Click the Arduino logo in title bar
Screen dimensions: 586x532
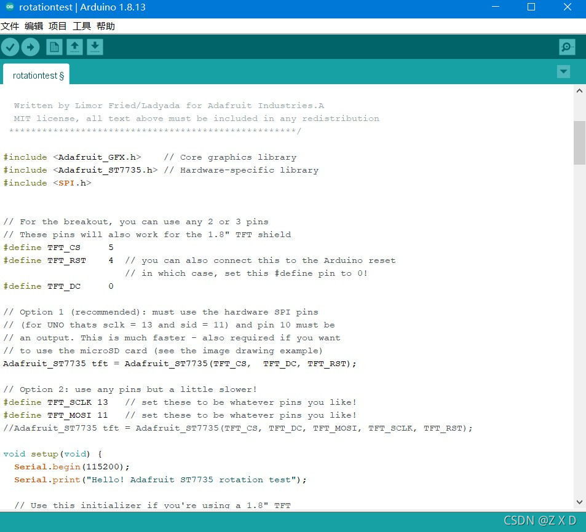pos(10,7)
